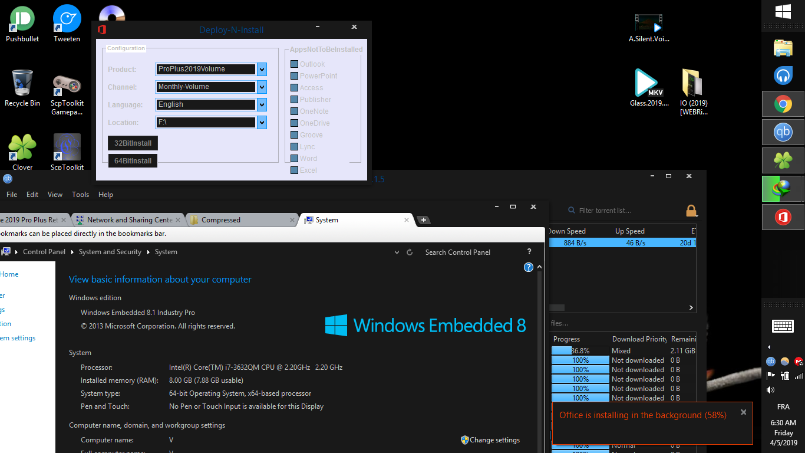This screenshot has height=453, width=805.
Task: Open the Tools menu in qBittorrent
Action: coord(80,195)
